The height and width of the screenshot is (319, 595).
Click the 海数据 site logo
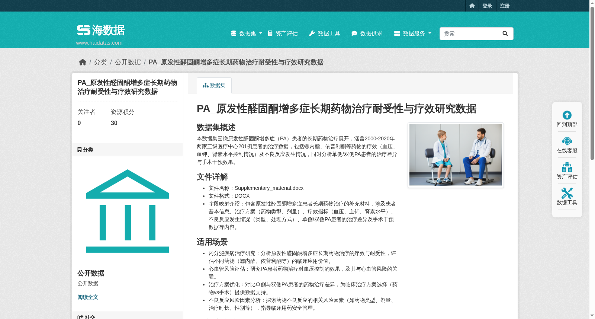[100, 30]
